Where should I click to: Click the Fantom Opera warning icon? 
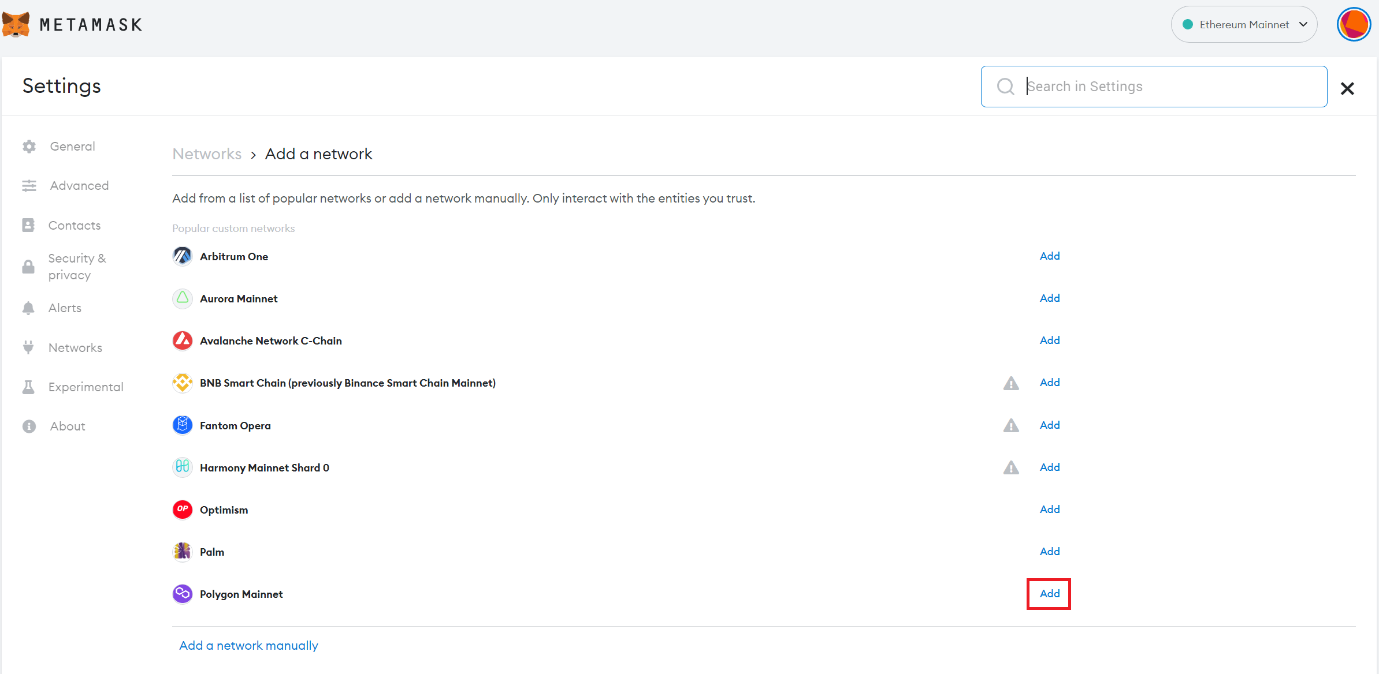1011,425
